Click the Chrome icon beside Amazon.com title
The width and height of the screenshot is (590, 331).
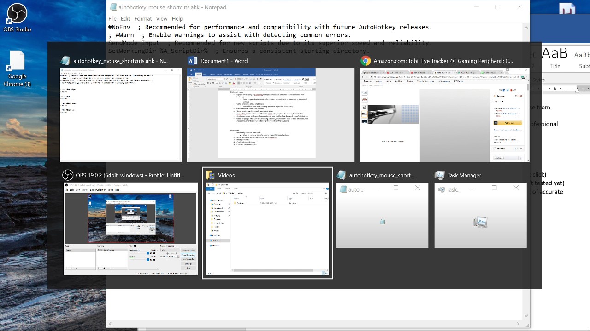[366, 61]
